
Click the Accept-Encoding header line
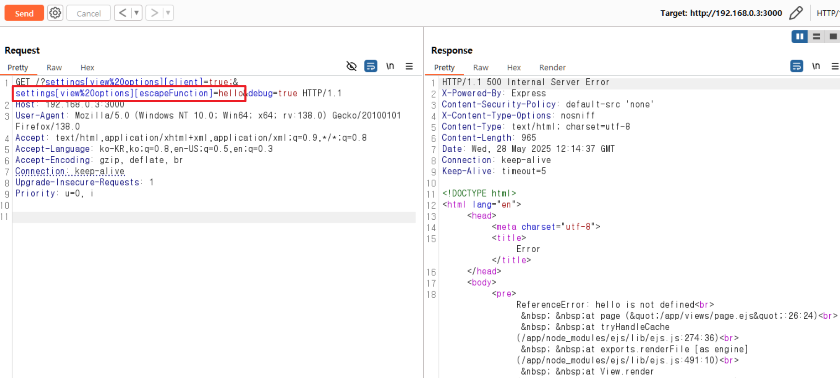pyautogui.click(x=99, y=160)
